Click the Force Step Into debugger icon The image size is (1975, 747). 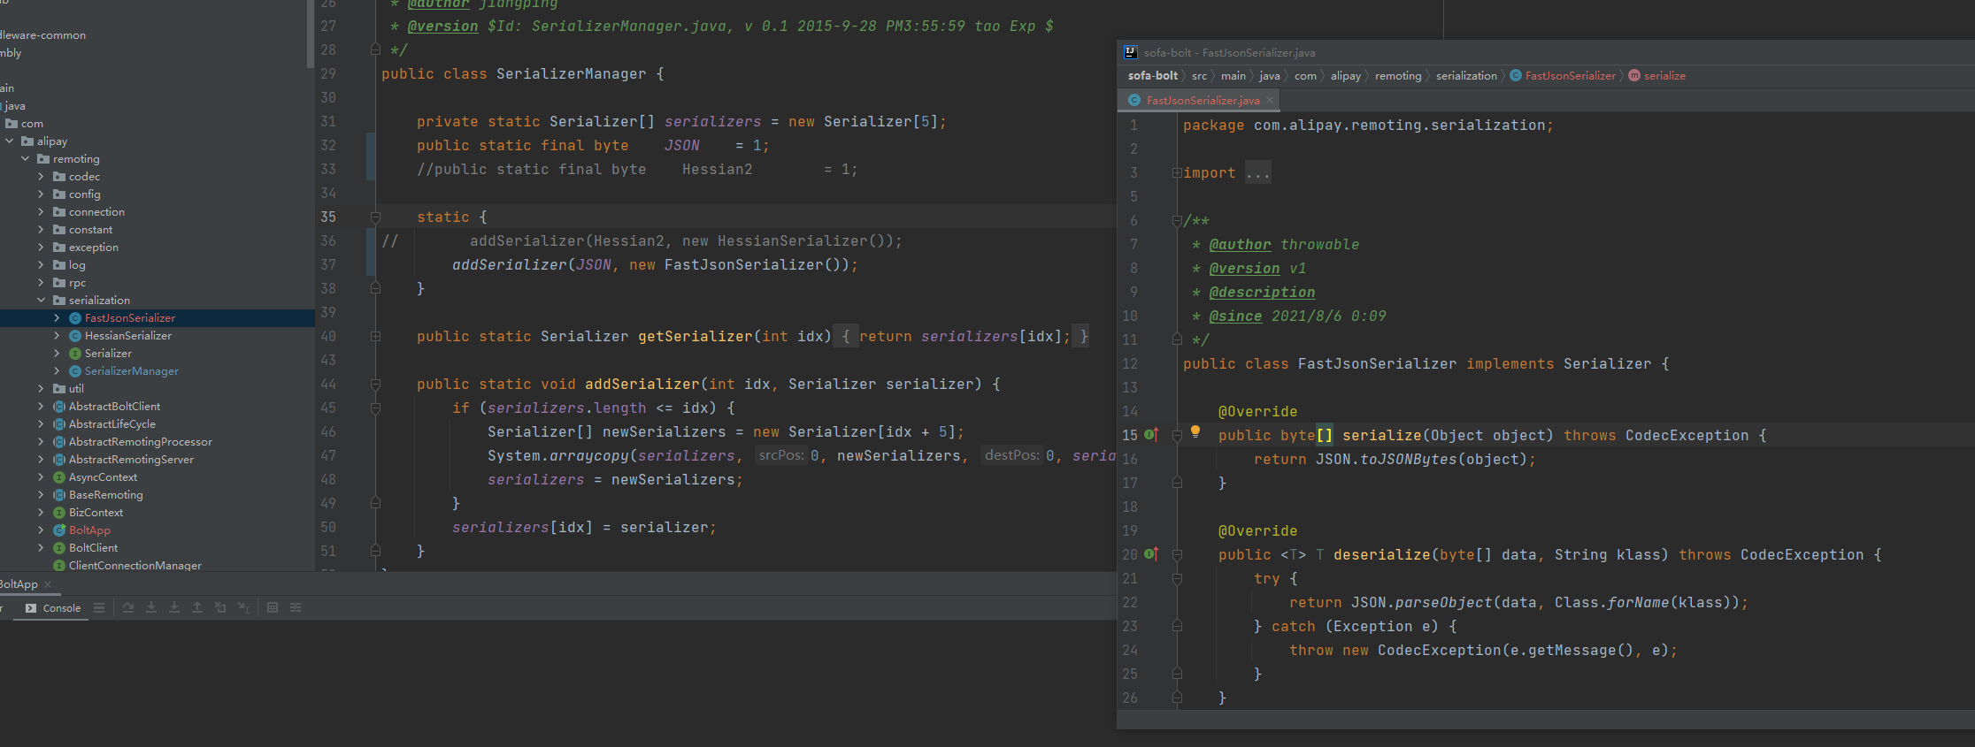pyautogui.click(x=174, y=608)
